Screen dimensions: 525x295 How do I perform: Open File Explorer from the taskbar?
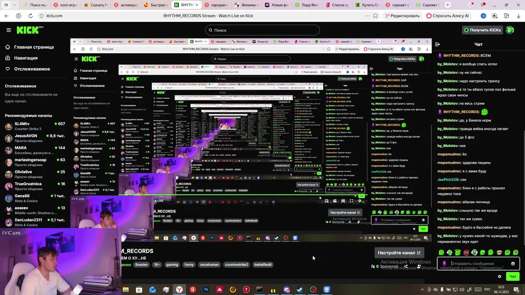pyautogui.click(x=126, y=290)
